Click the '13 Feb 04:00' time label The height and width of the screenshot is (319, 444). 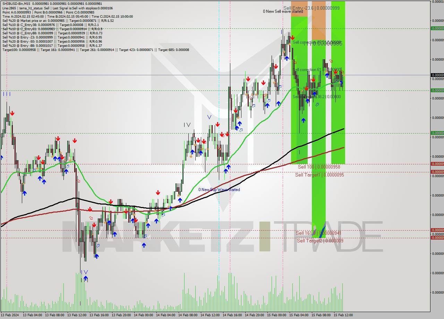(x=32, y=315)
